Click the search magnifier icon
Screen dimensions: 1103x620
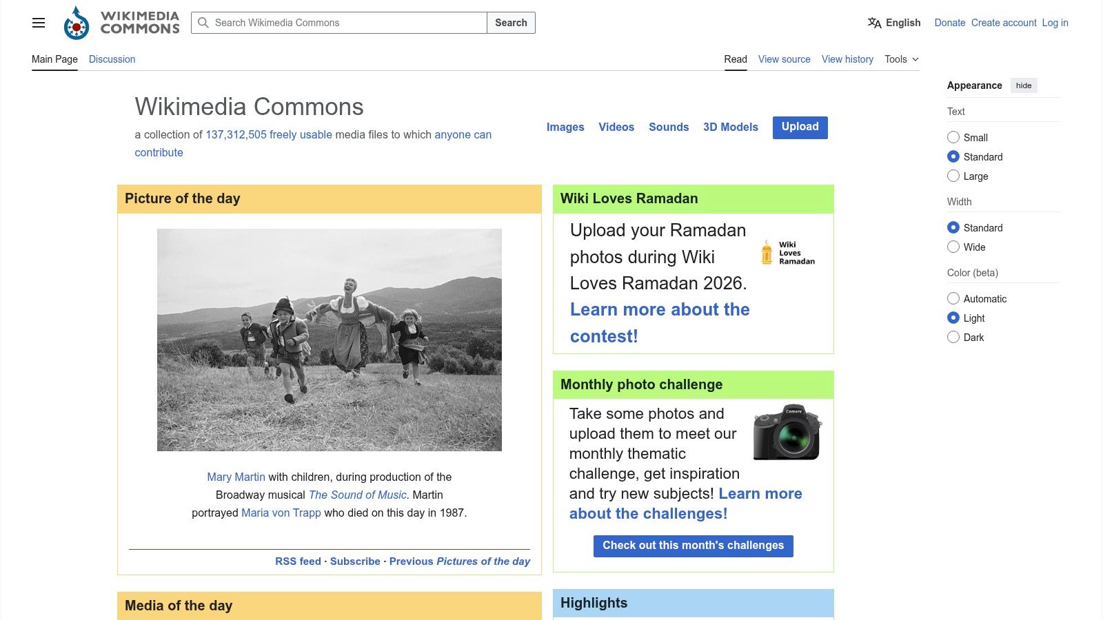click(x=203, y=23)
